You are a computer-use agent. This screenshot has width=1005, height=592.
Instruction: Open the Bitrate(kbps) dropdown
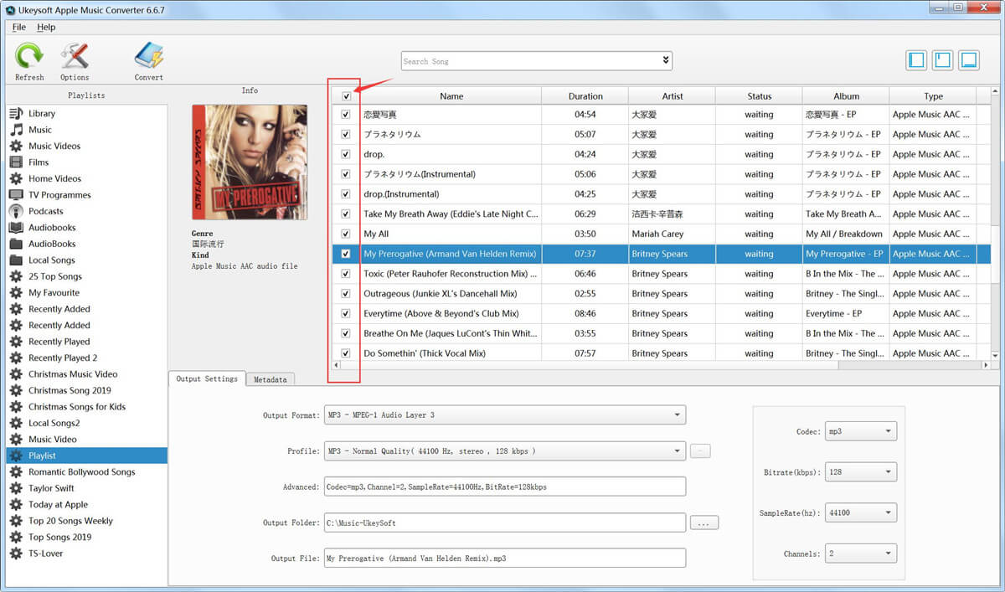[x=861, y=472]
